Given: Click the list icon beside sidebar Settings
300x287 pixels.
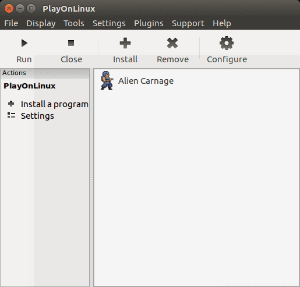Looking at the screenshot, I should coord(11,115).
